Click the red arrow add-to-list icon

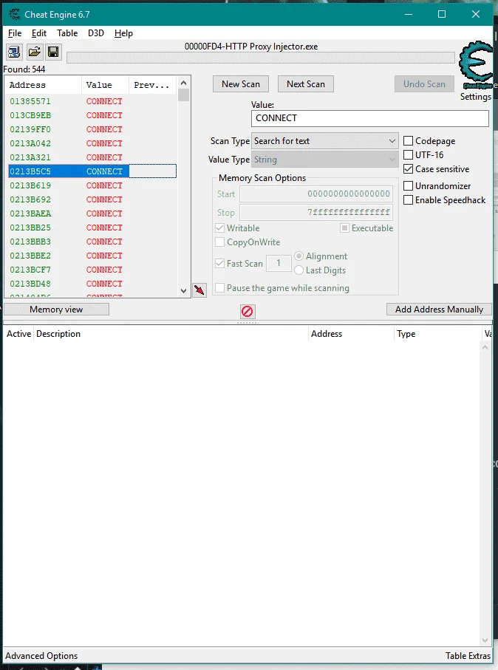tap(199, 290)
